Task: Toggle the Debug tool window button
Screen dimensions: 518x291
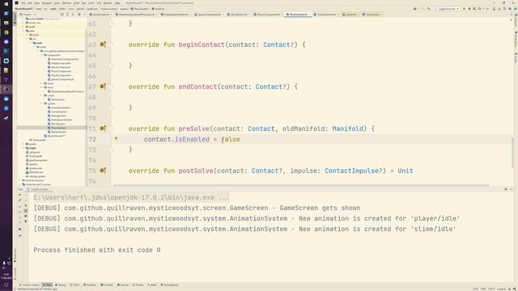Action: pos(61,285)
